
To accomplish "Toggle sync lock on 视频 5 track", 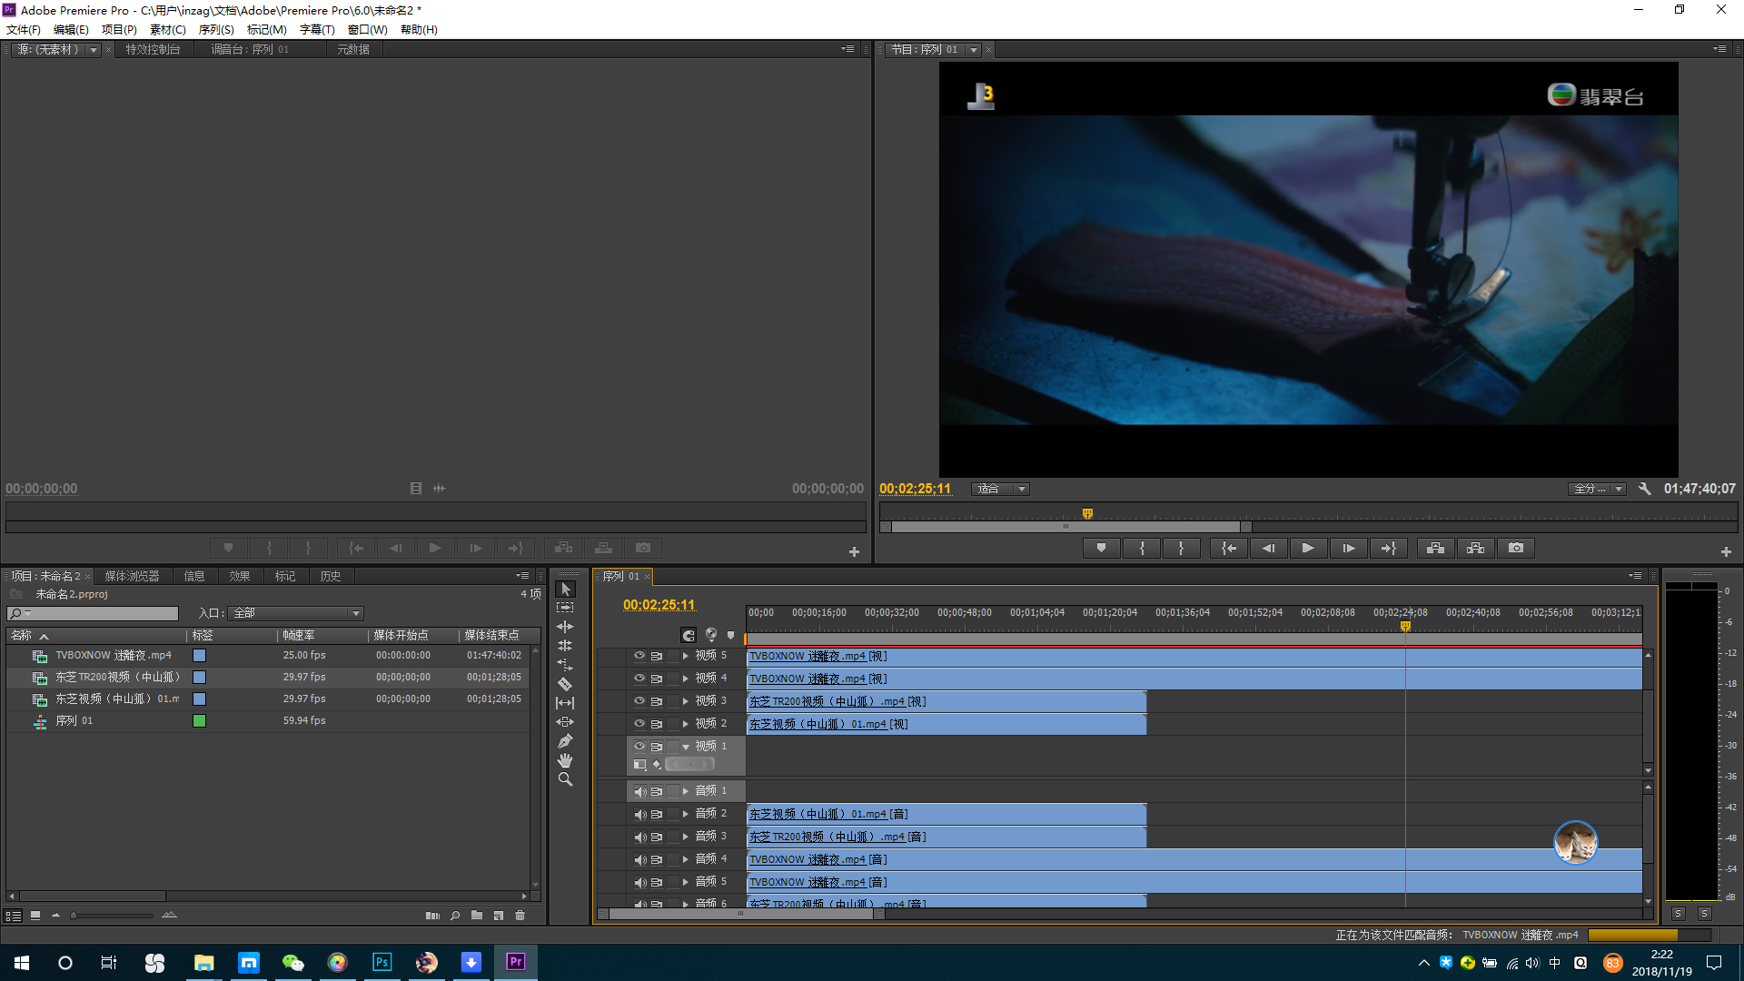I will point(657,655).
